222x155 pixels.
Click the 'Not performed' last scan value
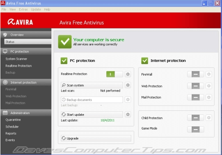click(110, 91)
